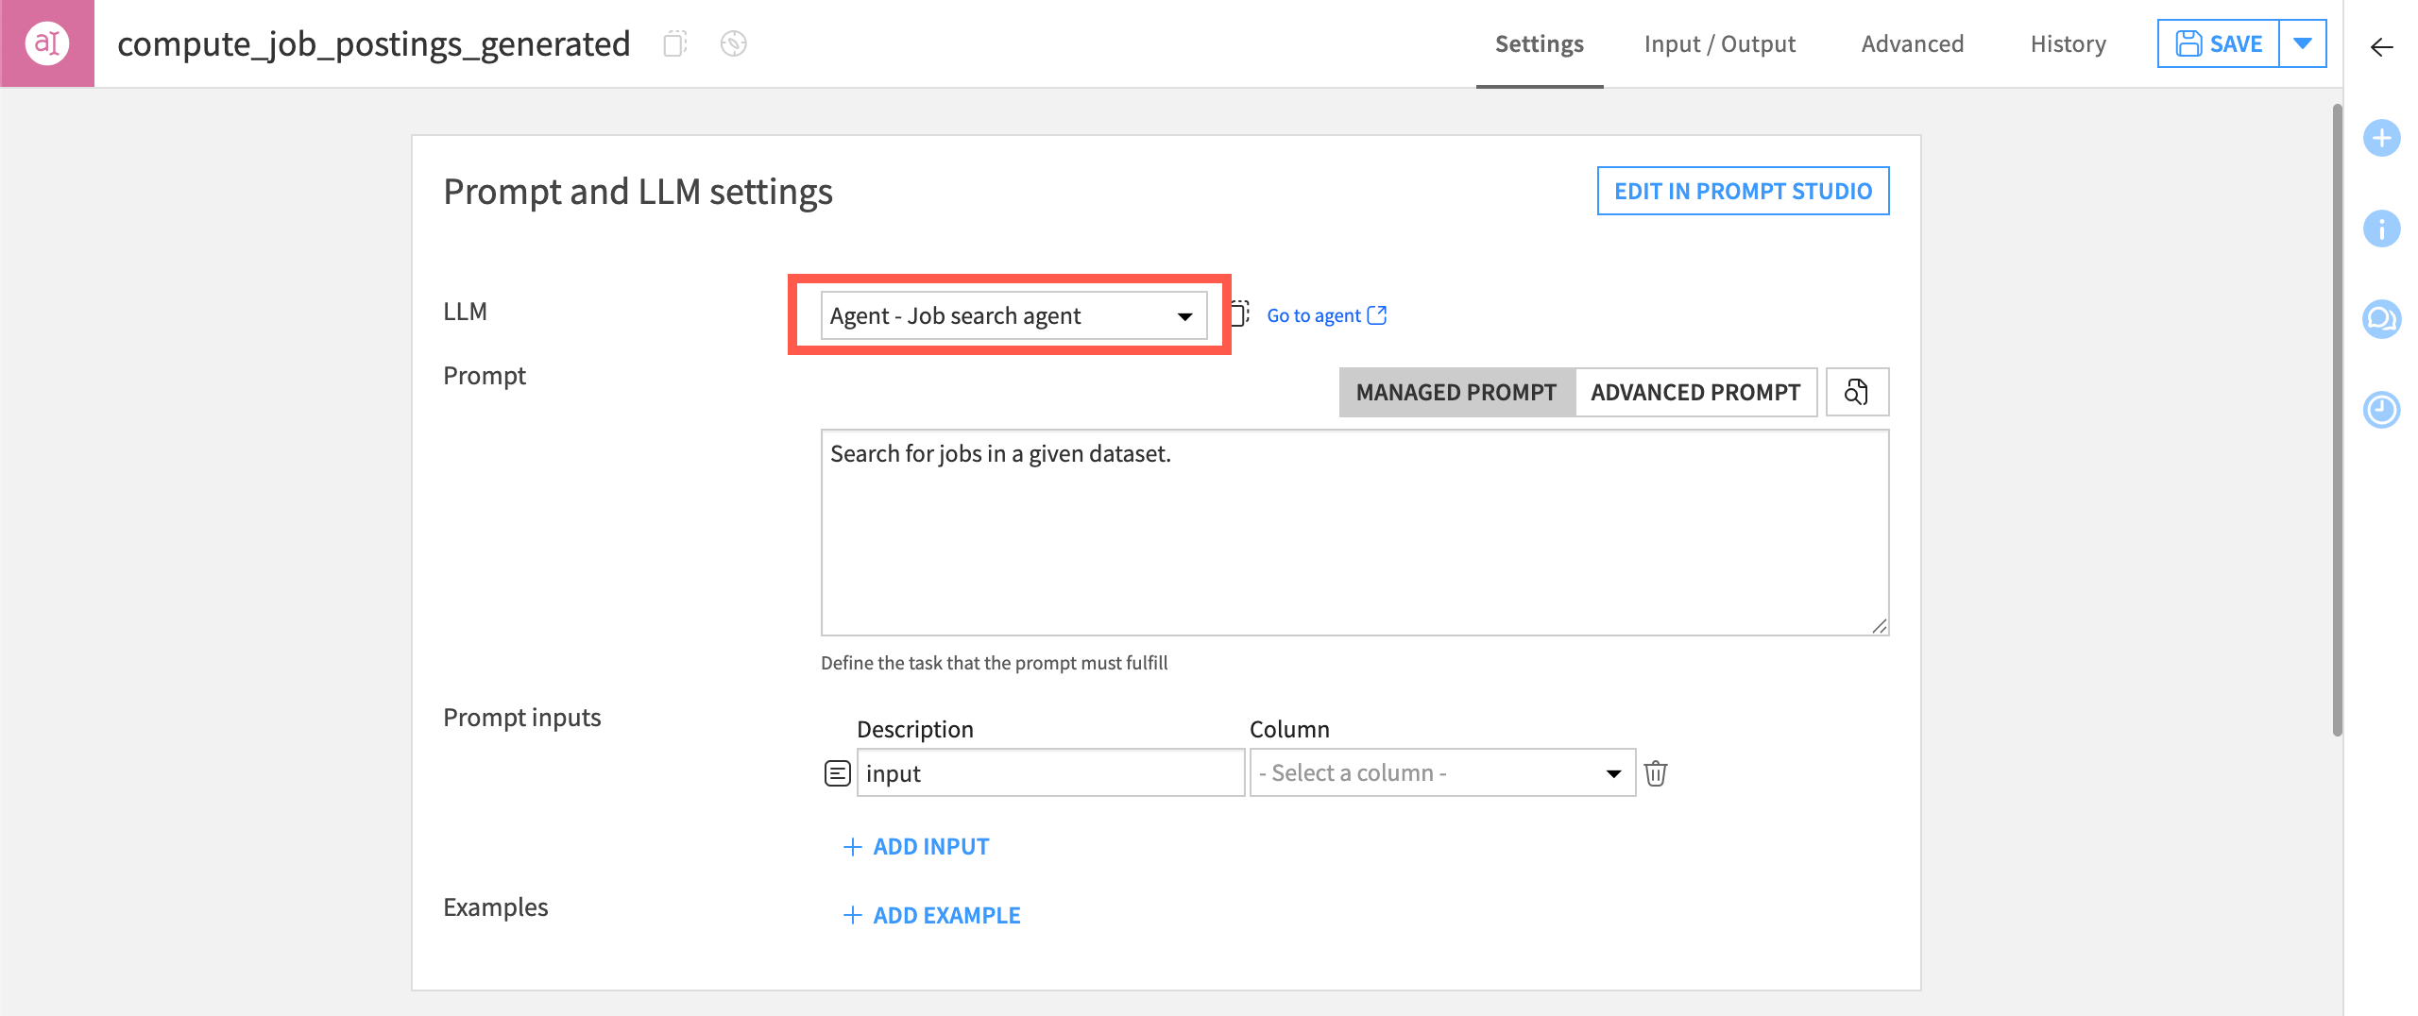Switch to the Input / Output tab
This screenshot has width=2418, height=1016.
point(1719,43)
